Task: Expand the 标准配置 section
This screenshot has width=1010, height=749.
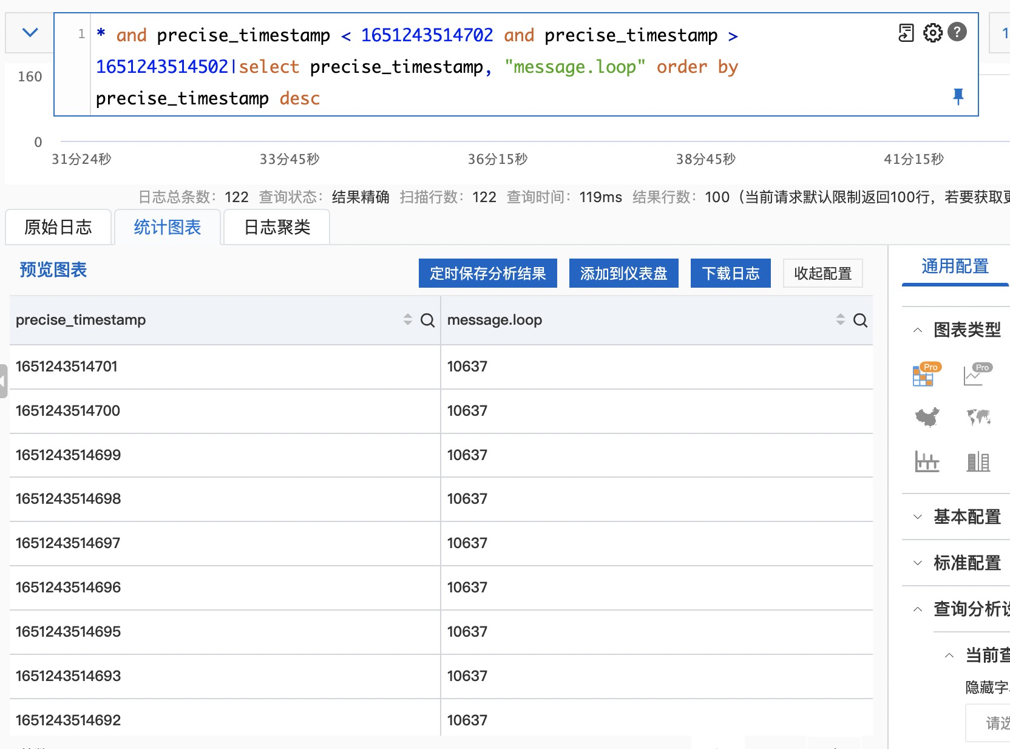Action: tap(918, 563)
